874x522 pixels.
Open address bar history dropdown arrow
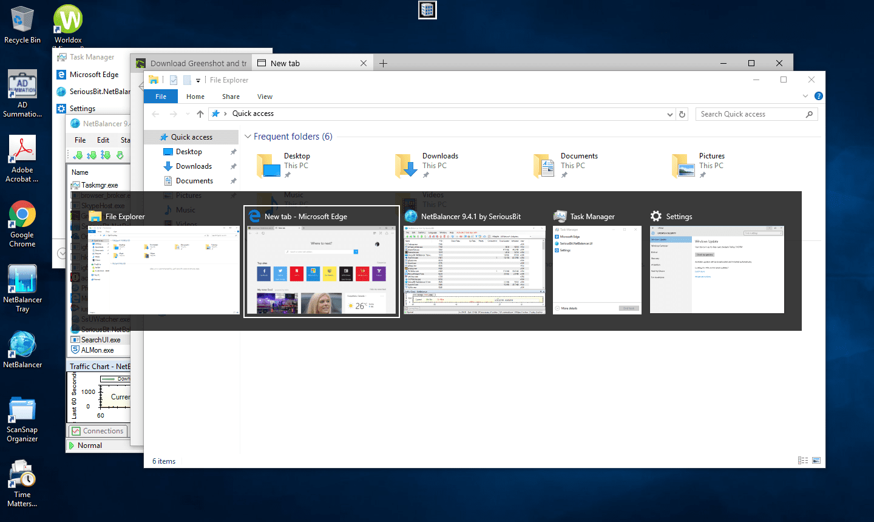coord(670,114)
